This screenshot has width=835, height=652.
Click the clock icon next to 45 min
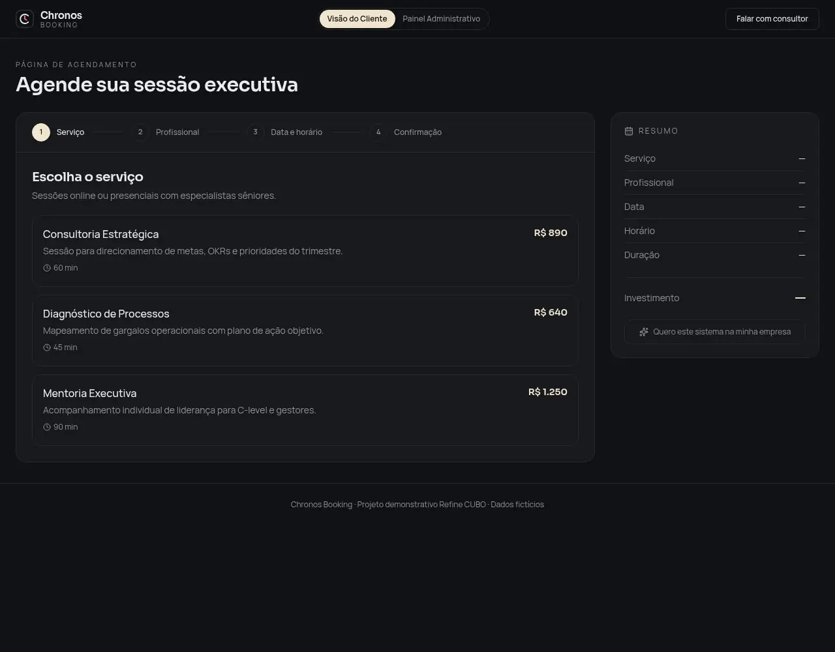pyautogui.click(x=47, y=348)
